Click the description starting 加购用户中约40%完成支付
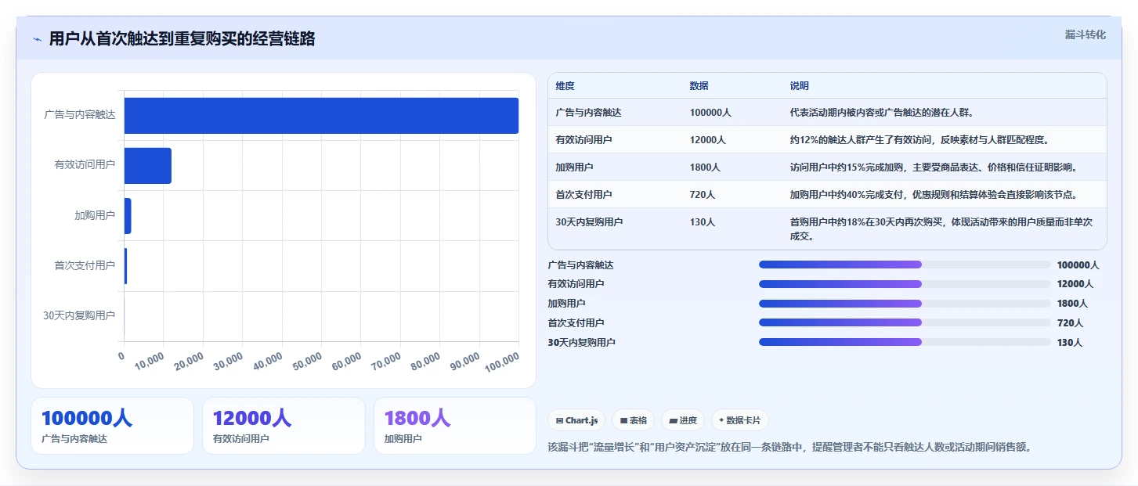This screenshot has height=486, width=1138. (x=934, y=195)
